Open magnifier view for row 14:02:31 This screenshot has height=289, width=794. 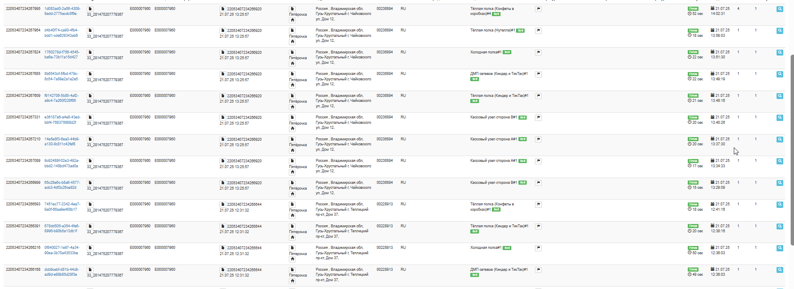(x=780, y=9)
